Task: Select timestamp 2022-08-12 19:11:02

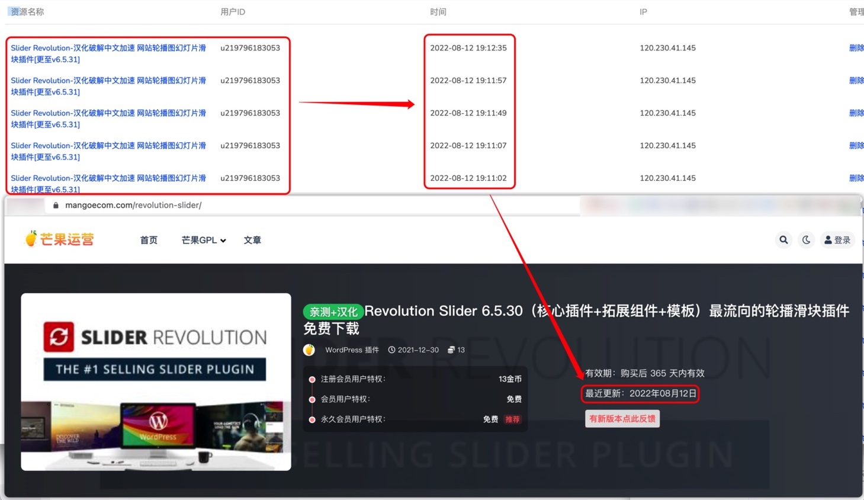Action: pyautogui.click(x=468, y=178)
